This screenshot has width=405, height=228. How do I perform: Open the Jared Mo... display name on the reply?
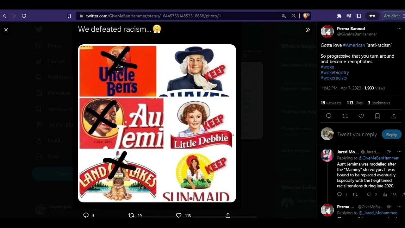[348, 152]
